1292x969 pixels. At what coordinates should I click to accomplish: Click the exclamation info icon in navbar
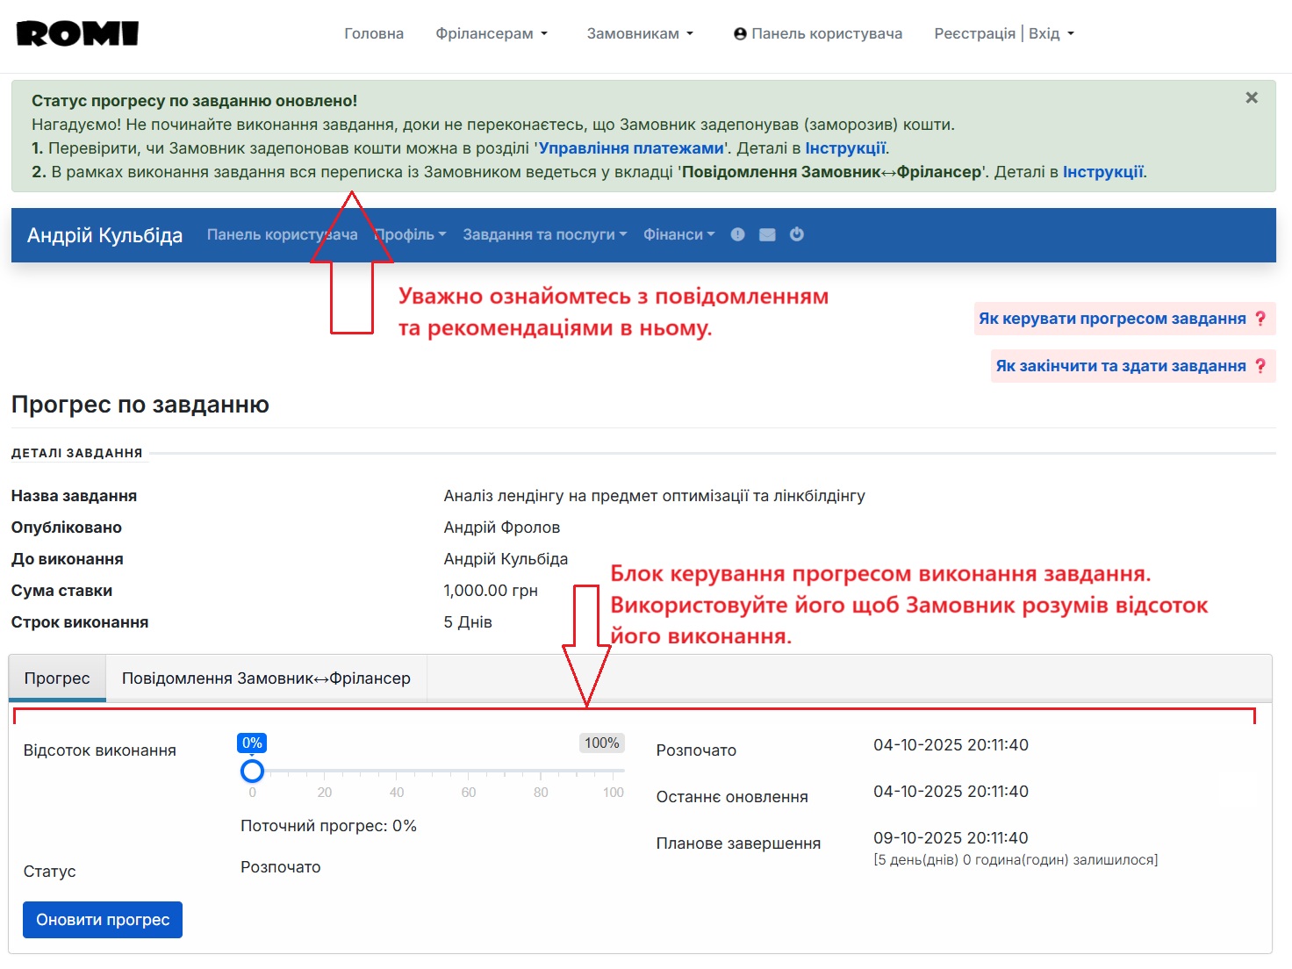[737, 234]
